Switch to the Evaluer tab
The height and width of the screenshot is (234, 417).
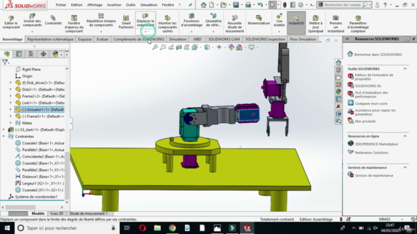pyautogui.click(x=102, y=39)
